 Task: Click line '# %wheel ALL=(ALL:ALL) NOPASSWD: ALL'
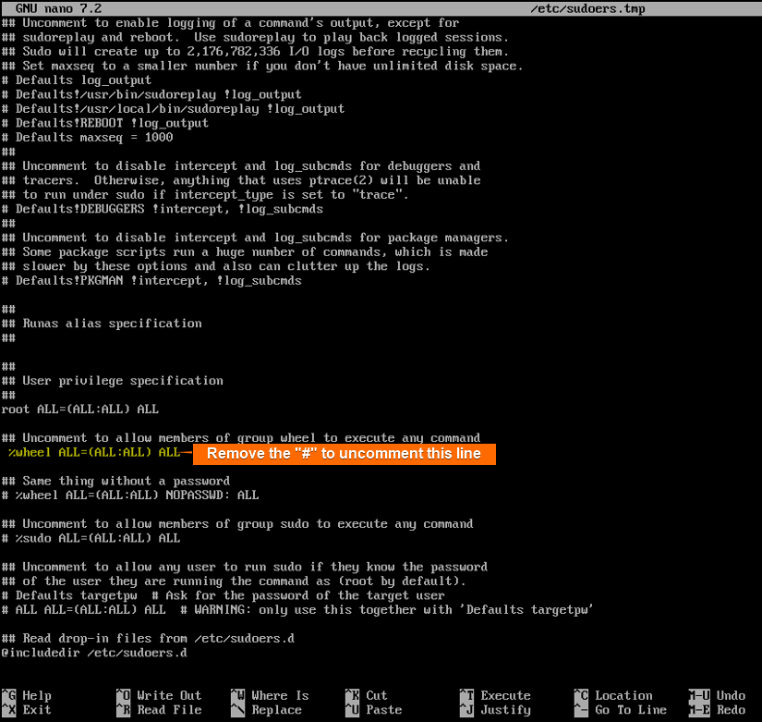coord(129,495)
